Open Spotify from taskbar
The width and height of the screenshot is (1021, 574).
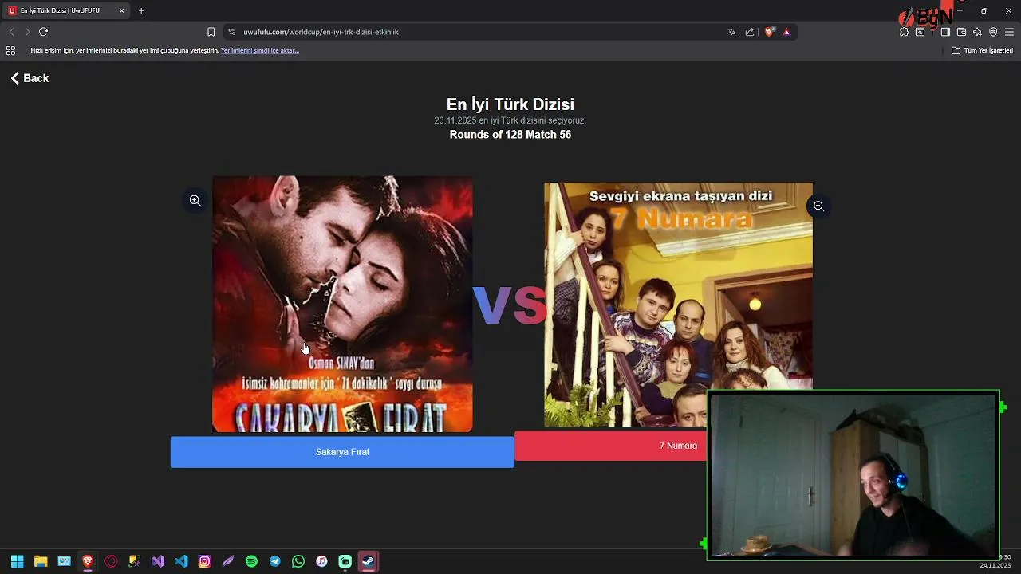tap(251, 561)
